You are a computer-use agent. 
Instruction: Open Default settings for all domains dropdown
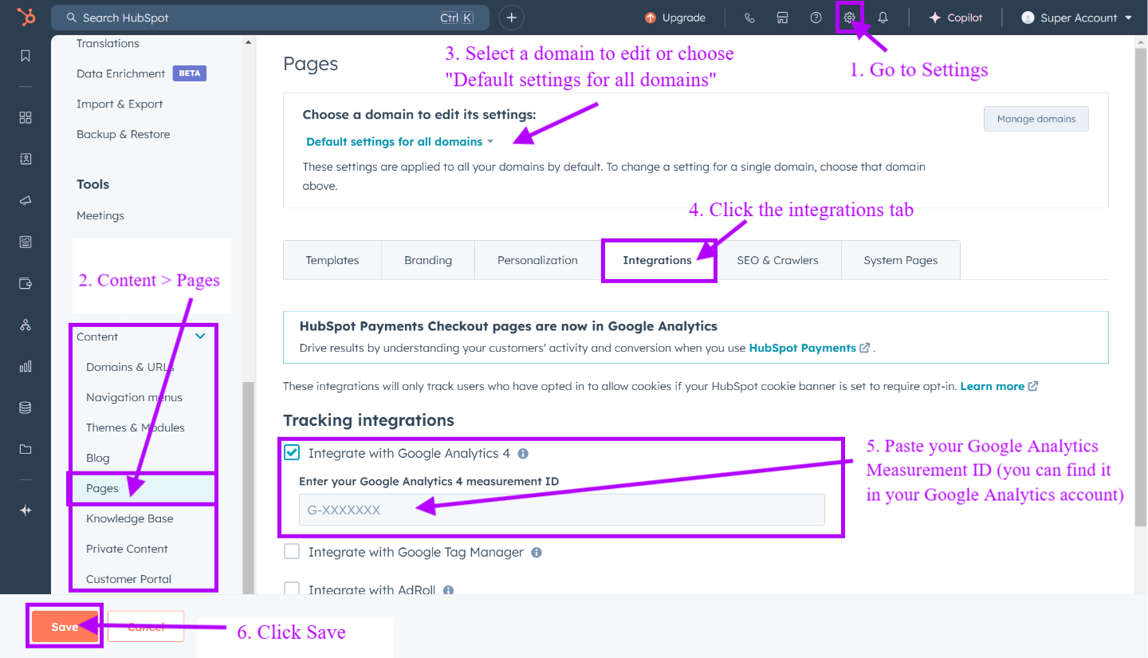(400, 141)
